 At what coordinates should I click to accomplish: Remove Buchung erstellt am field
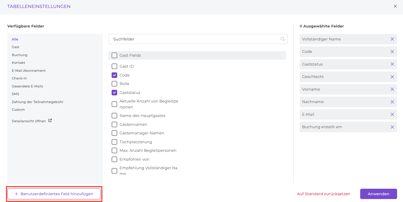click(392, 127)
